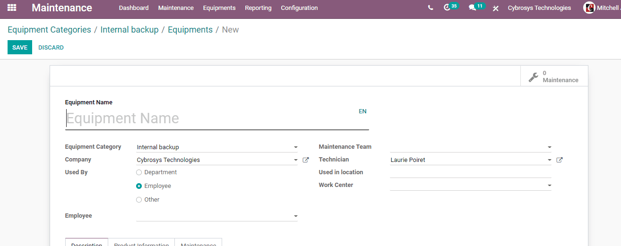
Task: Open the Maintenance Team dropdown
Action: click(549, 147)
